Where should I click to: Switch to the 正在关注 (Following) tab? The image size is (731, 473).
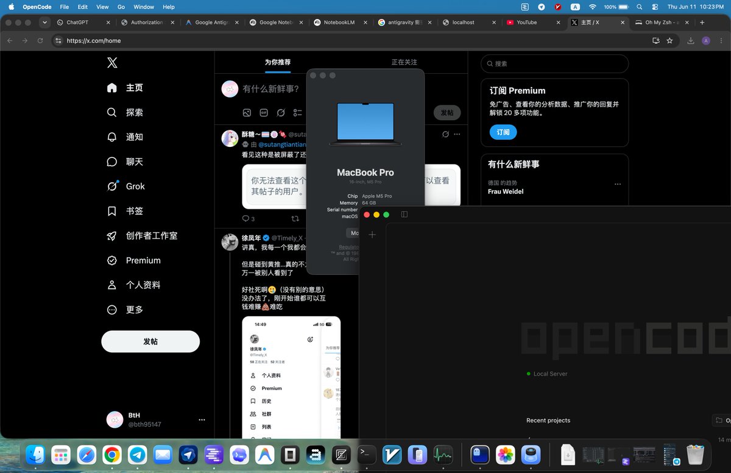point(404,62)
